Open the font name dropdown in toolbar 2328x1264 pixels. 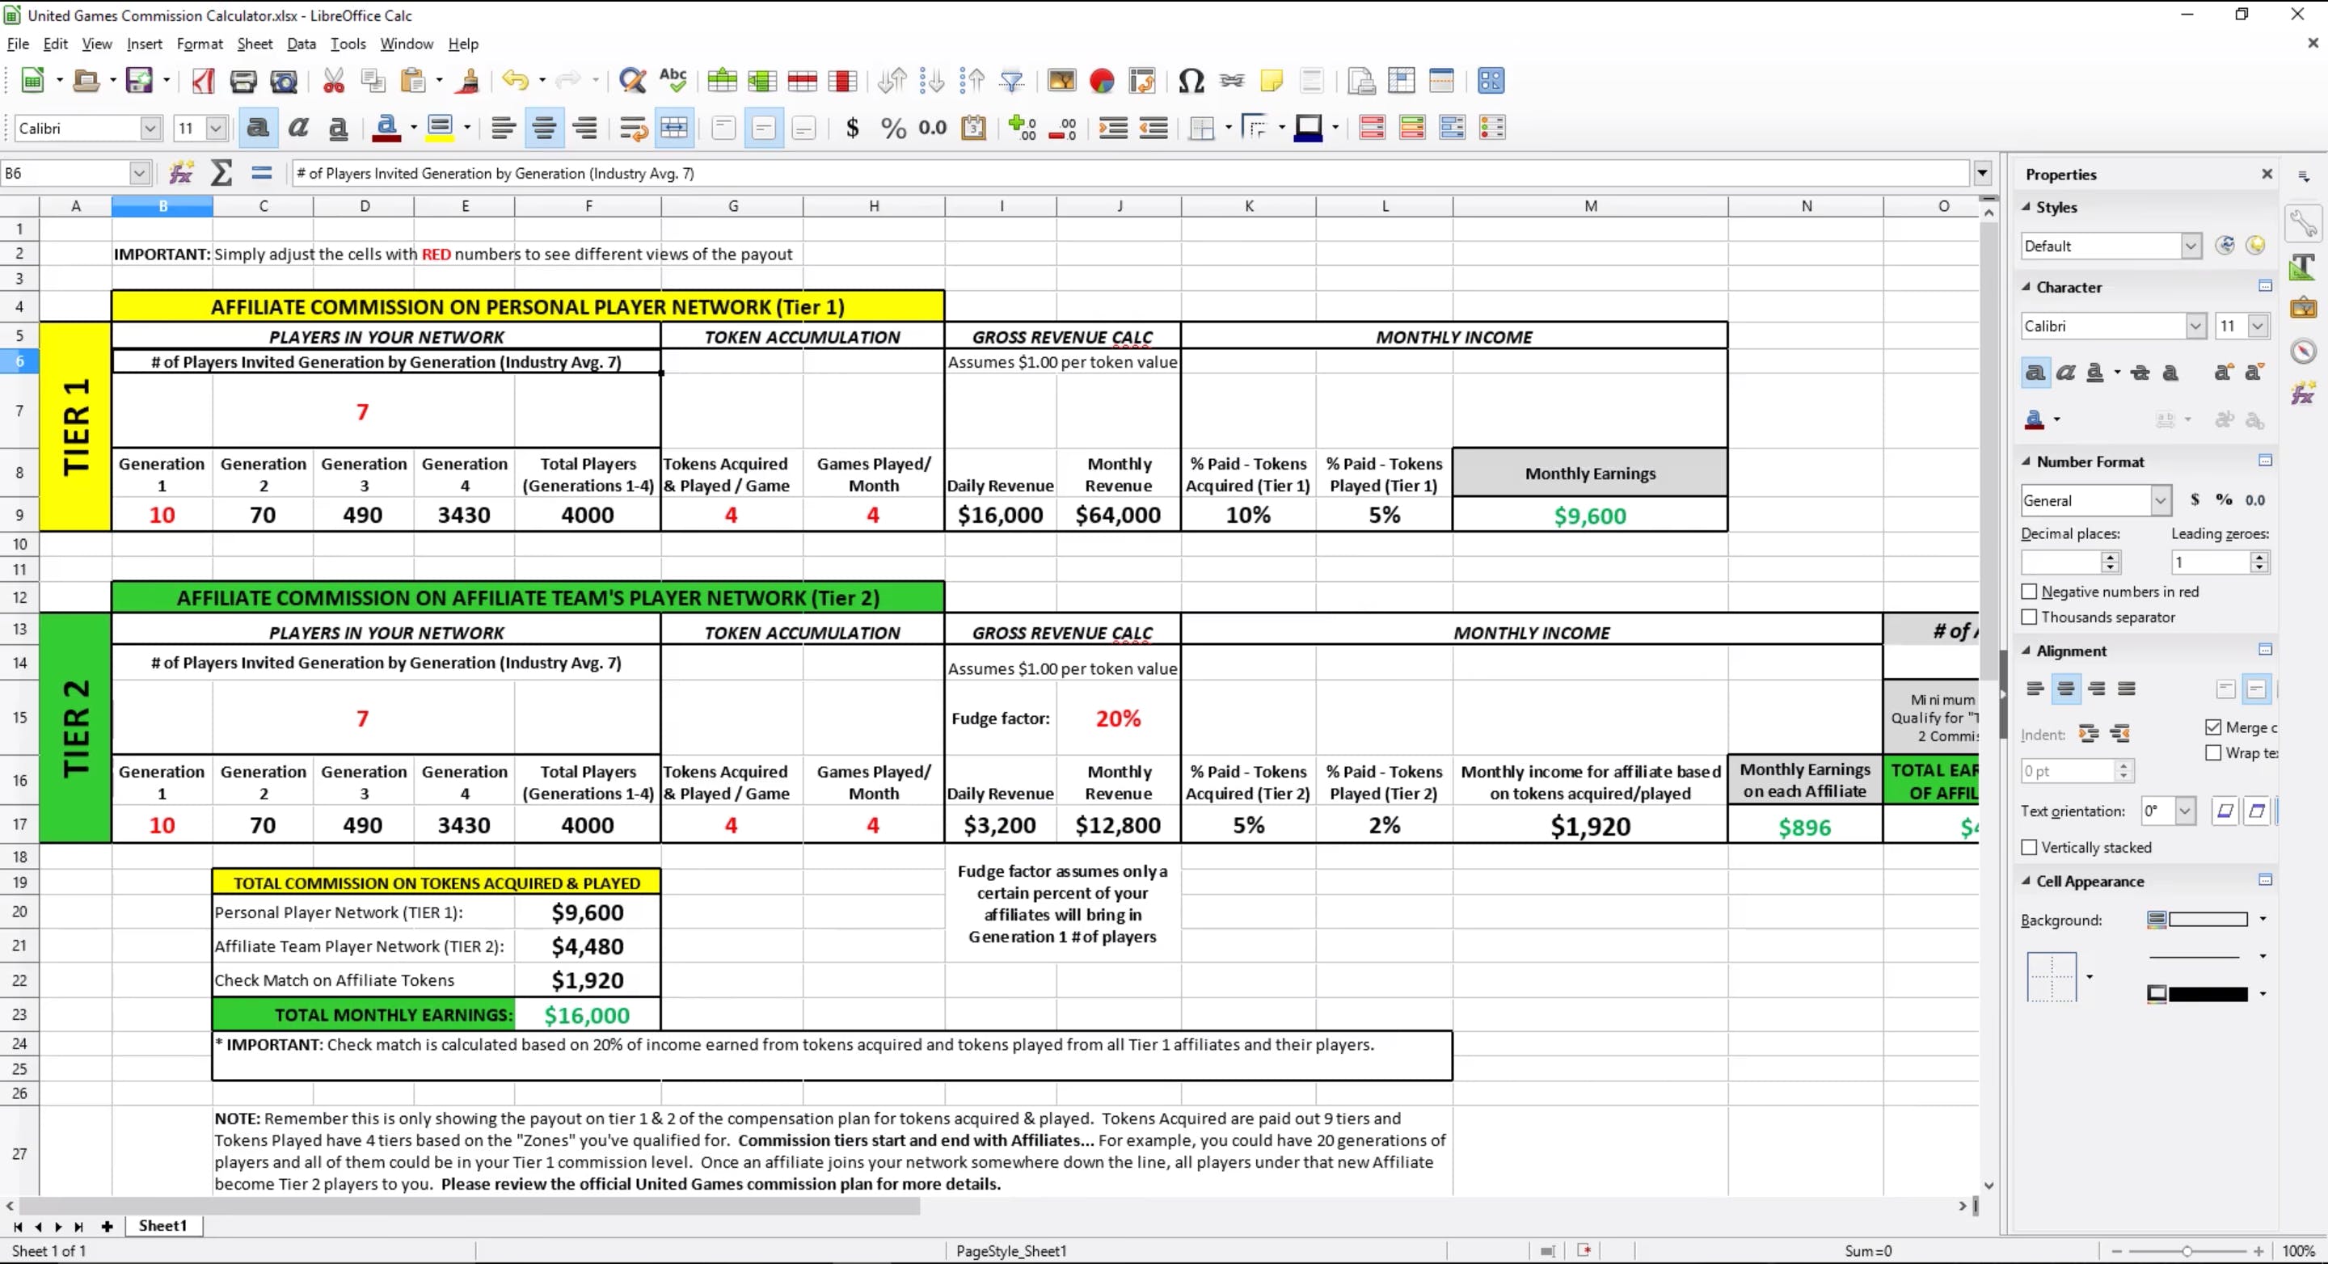(x=151, y=129)
